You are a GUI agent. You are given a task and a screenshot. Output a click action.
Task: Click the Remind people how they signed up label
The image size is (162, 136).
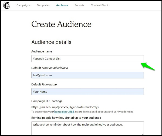66,118
